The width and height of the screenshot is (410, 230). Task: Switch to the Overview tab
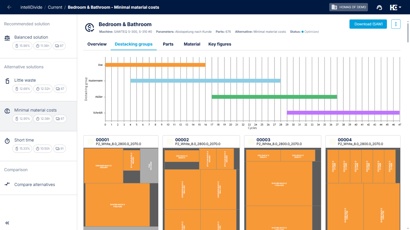[x=97, y=44]
